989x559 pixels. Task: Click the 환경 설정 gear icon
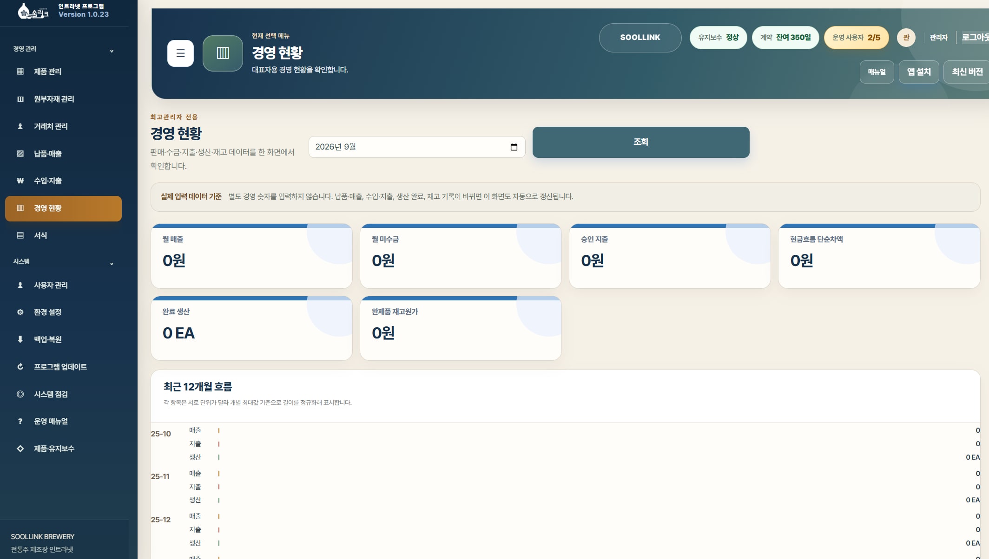(x=20, y=312)
